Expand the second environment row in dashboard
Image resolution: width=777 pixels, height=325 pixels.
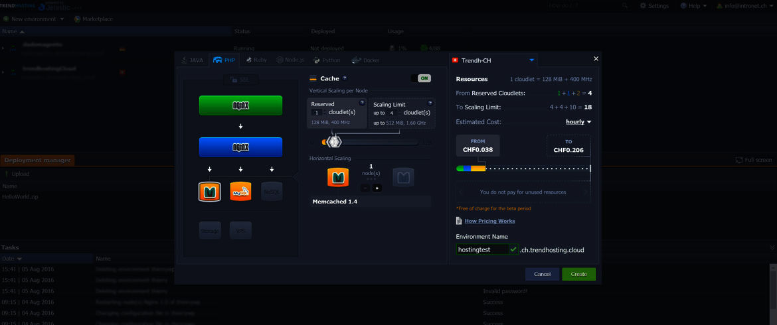coord(3,72)
